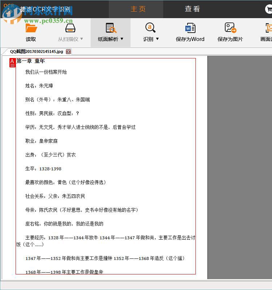Click the line 姓名：朱元璋

point(39,86)
